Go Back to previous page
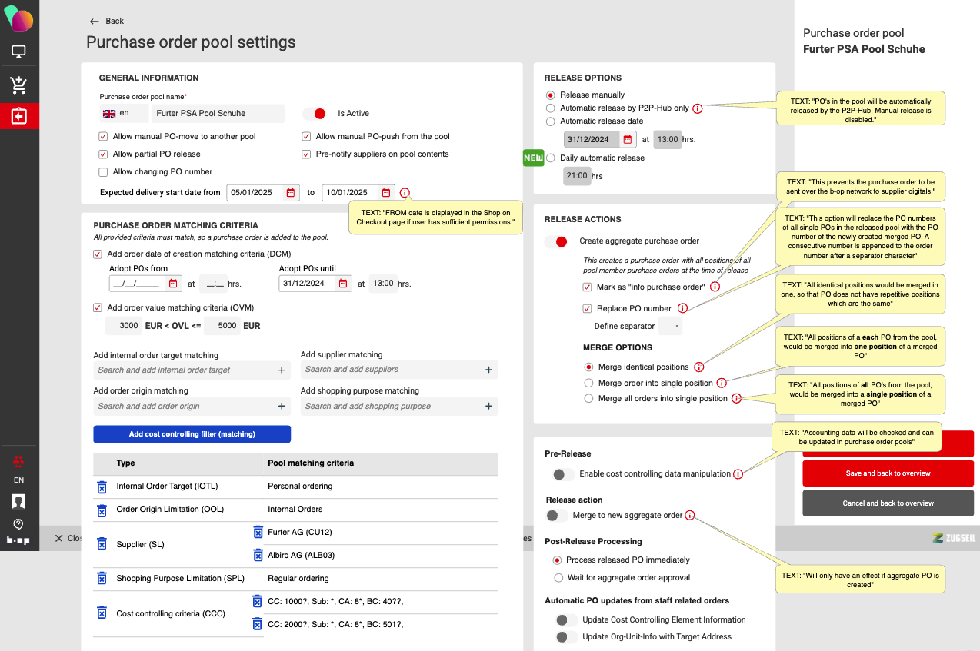Image resolution: width=980 pixels, height=651 pixels. [107, 21]
